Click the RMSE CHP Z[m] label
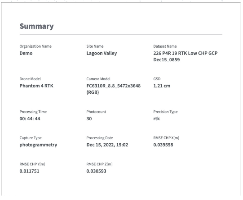Viewport: 243px width, 200px height. click(x=100, y=164)
